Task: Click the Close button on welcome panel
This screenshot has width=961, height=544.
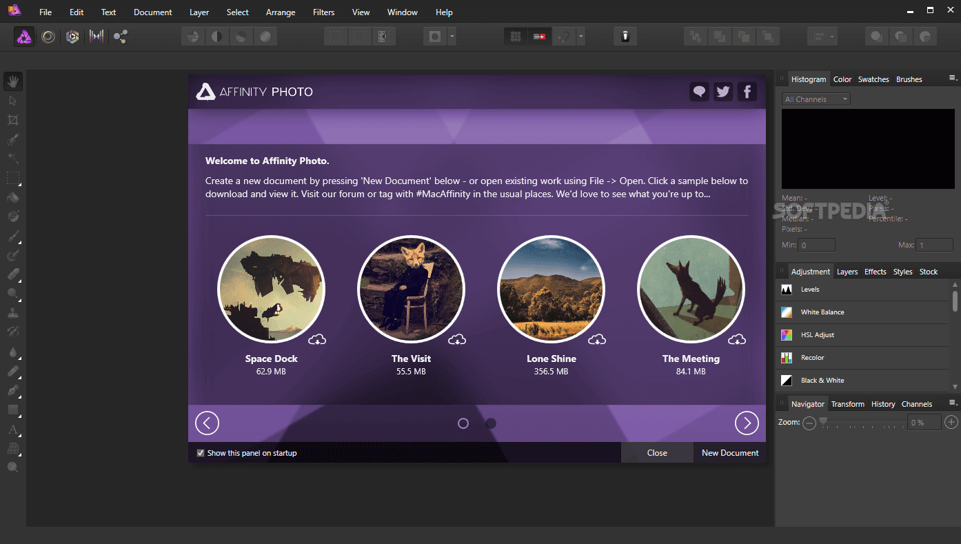Action: click(x=657, y=453)
